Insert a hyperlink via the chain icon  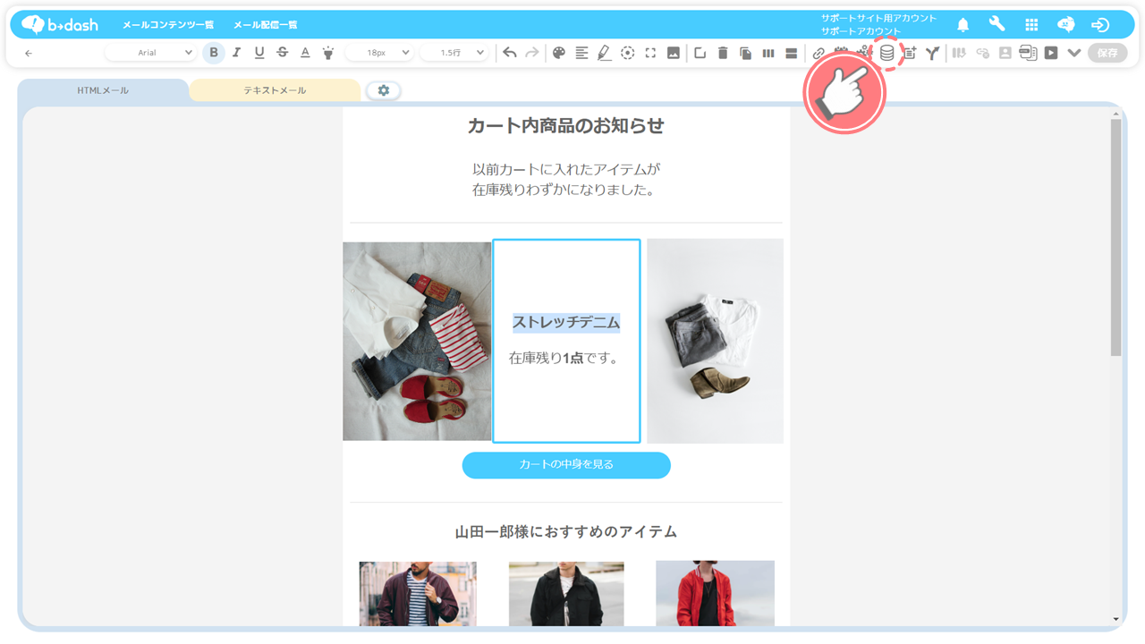pyautogui.click(x=818, y=53)
